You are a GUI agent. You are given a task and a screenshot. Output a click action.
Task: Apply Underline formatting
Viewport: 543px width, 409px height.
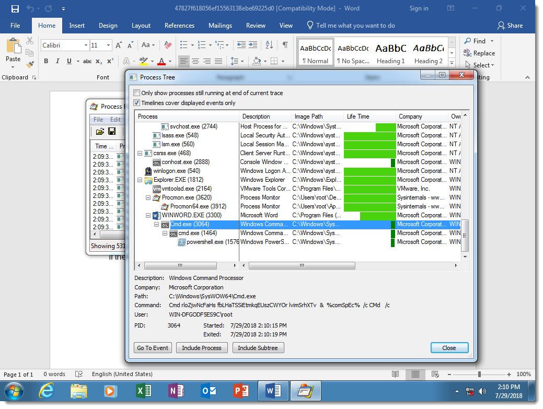[70, 61]
